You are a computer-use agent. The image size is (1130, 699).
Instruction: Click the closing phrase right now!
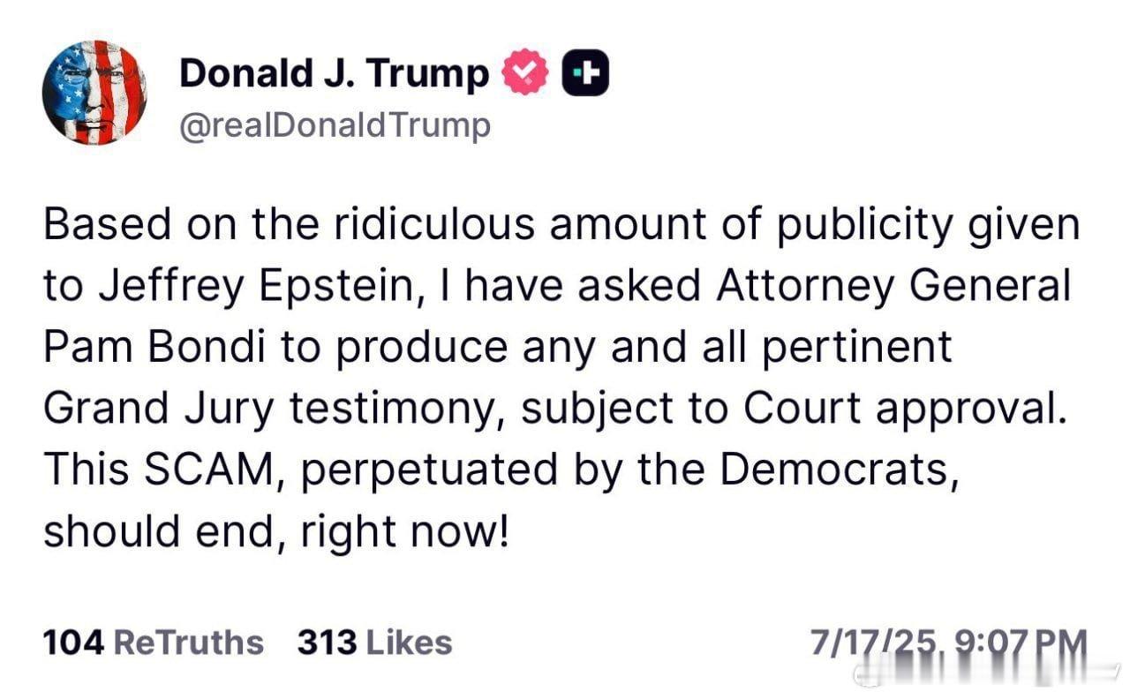(x=404, y=532)
